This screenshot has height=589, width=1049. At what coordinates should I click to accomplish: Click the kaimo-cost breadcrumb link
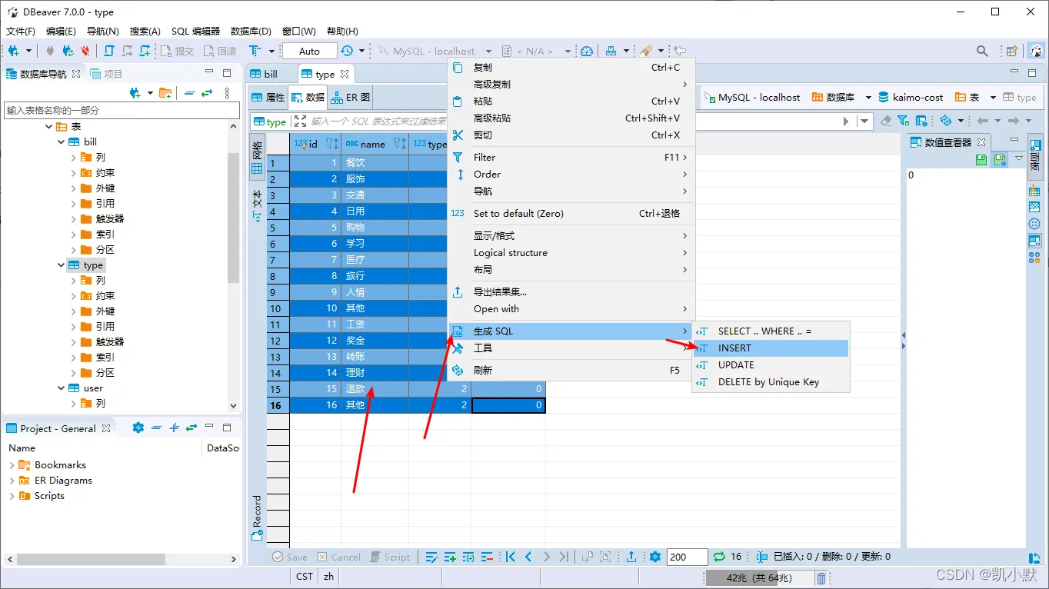(x=911, y=98)
